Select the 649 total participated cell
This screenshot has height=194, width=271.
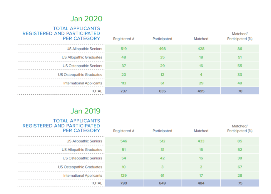point(162,183)
